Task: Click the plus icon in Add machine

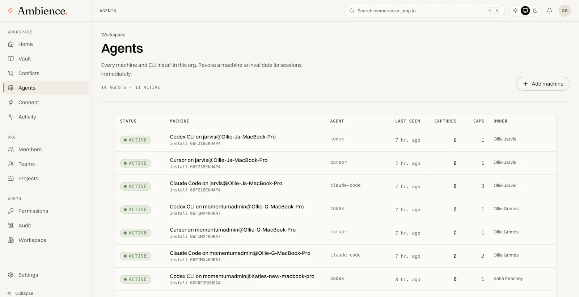Action: pyautogui.click(x=525, y=84)
